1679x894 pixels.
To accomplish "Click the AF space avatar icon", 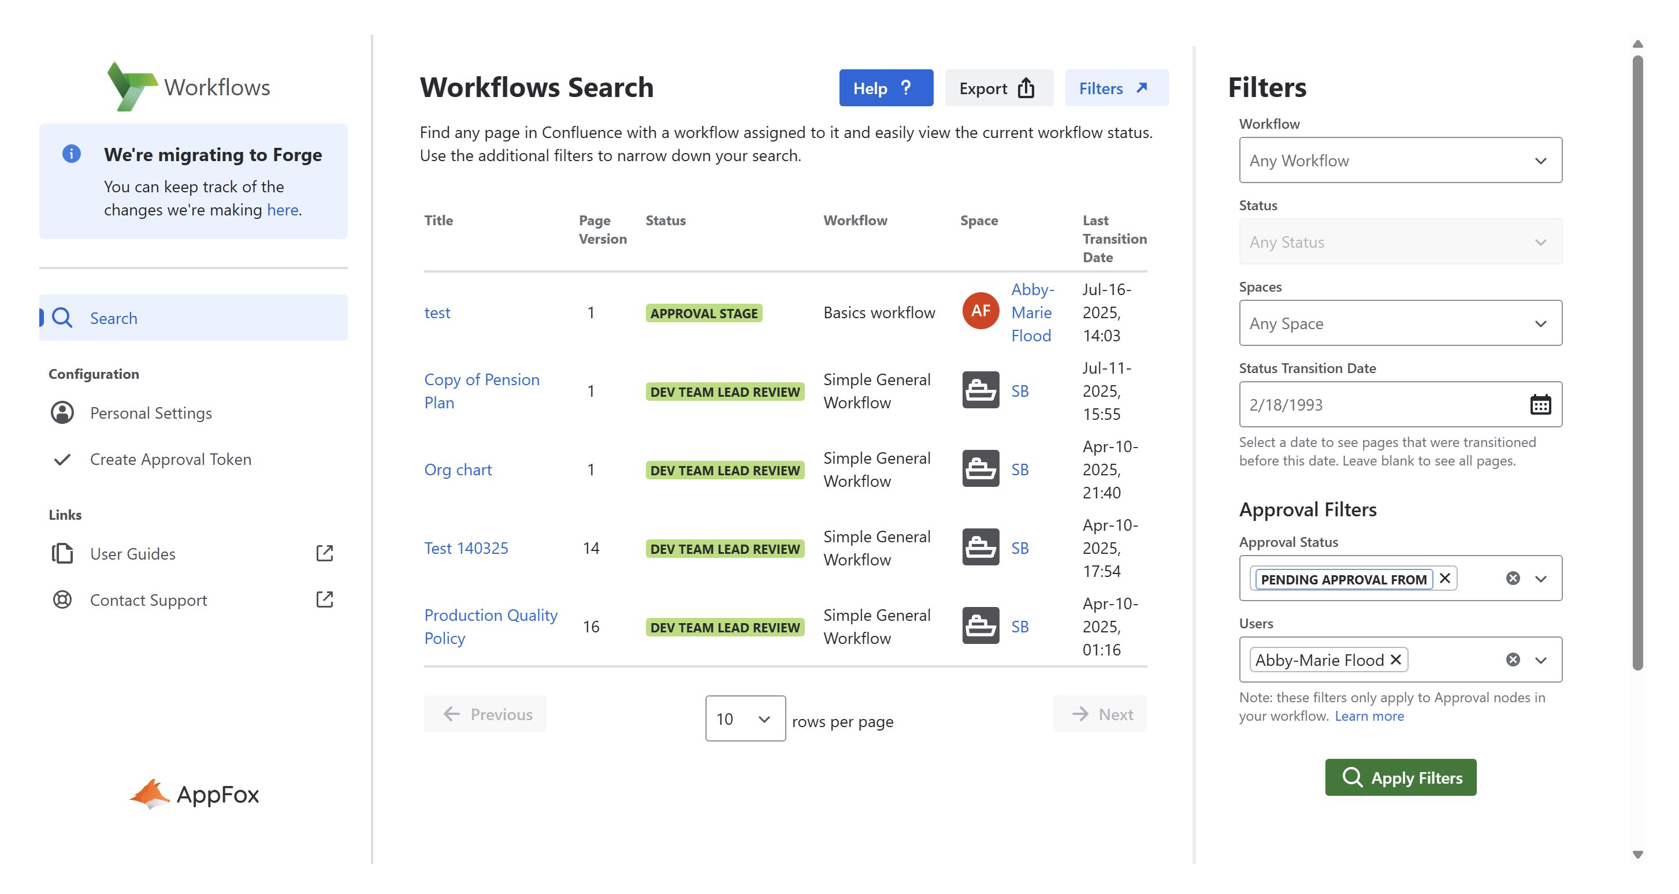I will [980, 311].
